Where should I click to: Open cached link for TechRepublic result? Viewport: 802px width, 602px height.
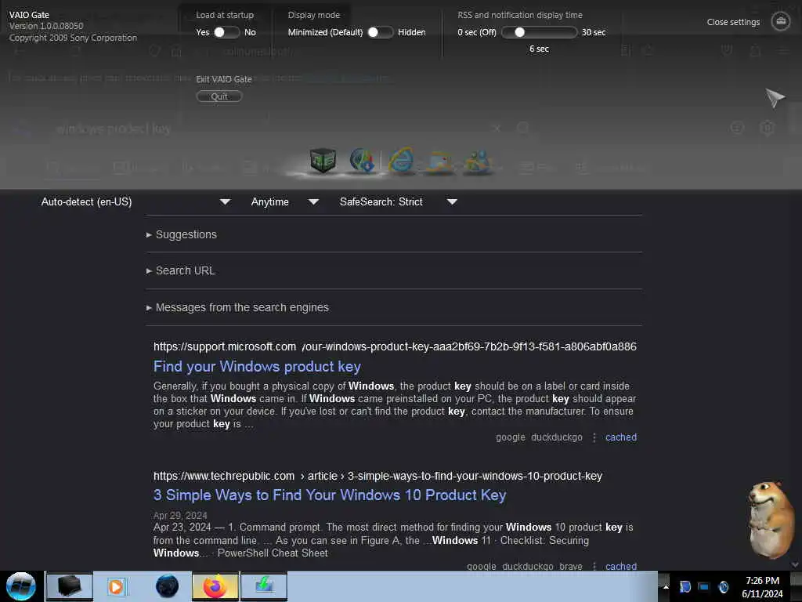tap(621, 567)
